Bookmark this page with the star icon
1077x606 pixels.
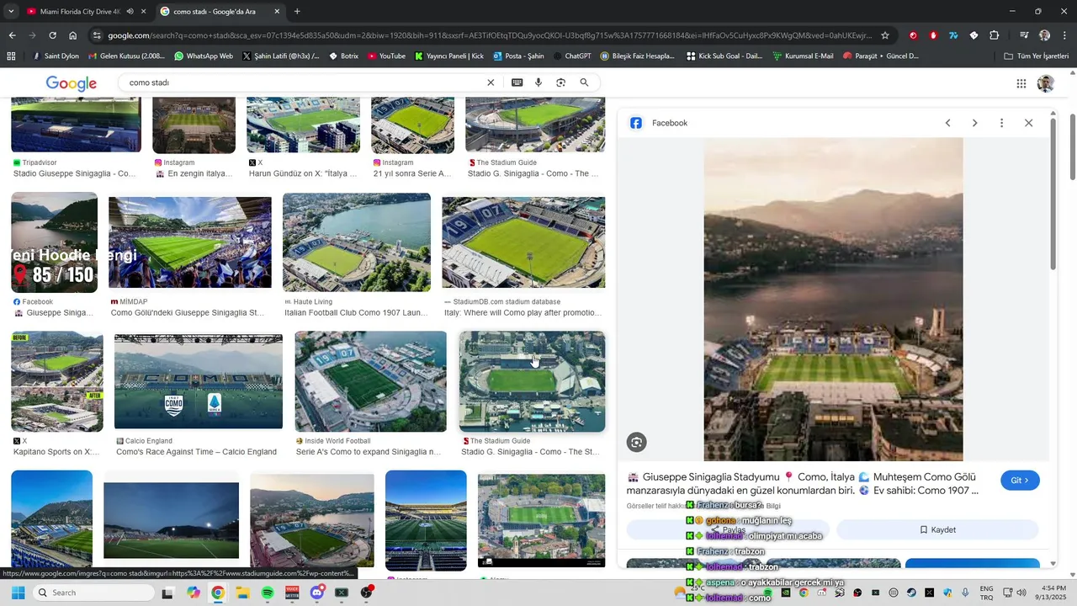[x=885, y=35]
